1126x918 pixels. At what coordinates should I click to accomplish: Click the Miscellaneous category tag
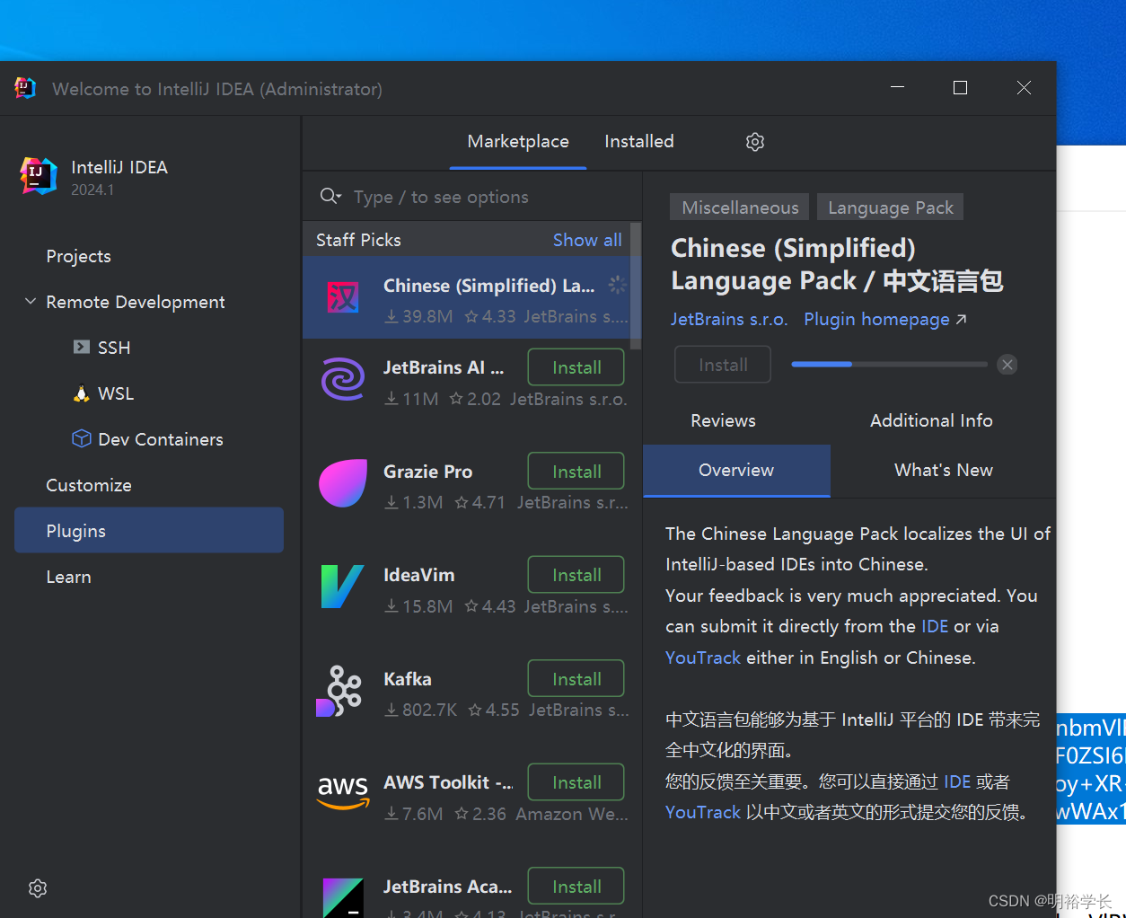(740, 207)
